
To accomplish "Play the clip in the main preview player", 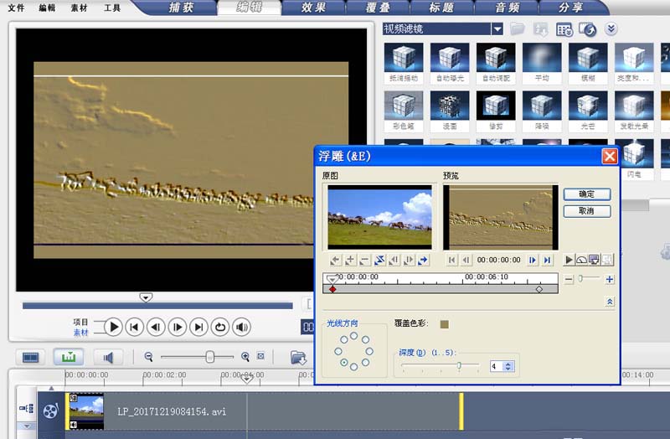I will coord(113,327).
